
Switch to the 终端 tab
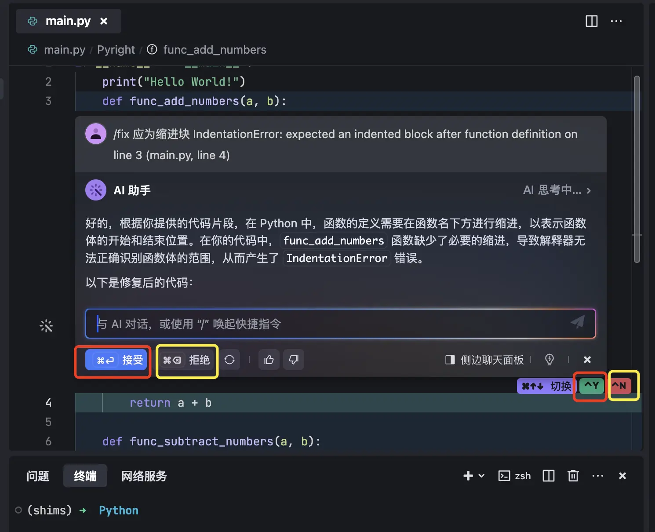pyautogui.click(x=85, y=476)
